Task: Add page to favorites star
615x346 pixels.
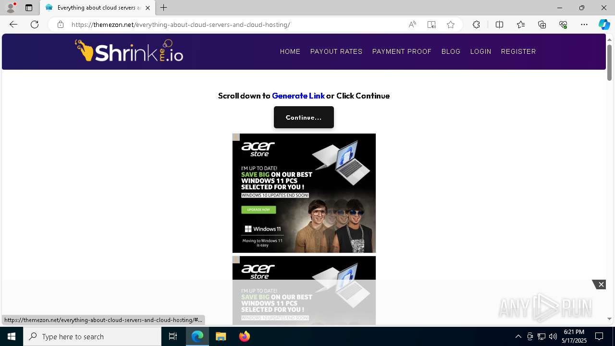Action: (451, 25)
